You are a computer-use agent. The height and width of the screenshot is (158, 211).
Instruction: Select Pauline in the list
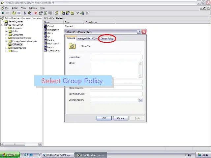(51, 40)
